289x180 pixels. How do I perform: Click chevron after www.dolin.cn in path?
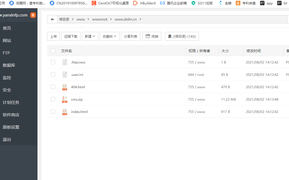click(x=140, y=19)
